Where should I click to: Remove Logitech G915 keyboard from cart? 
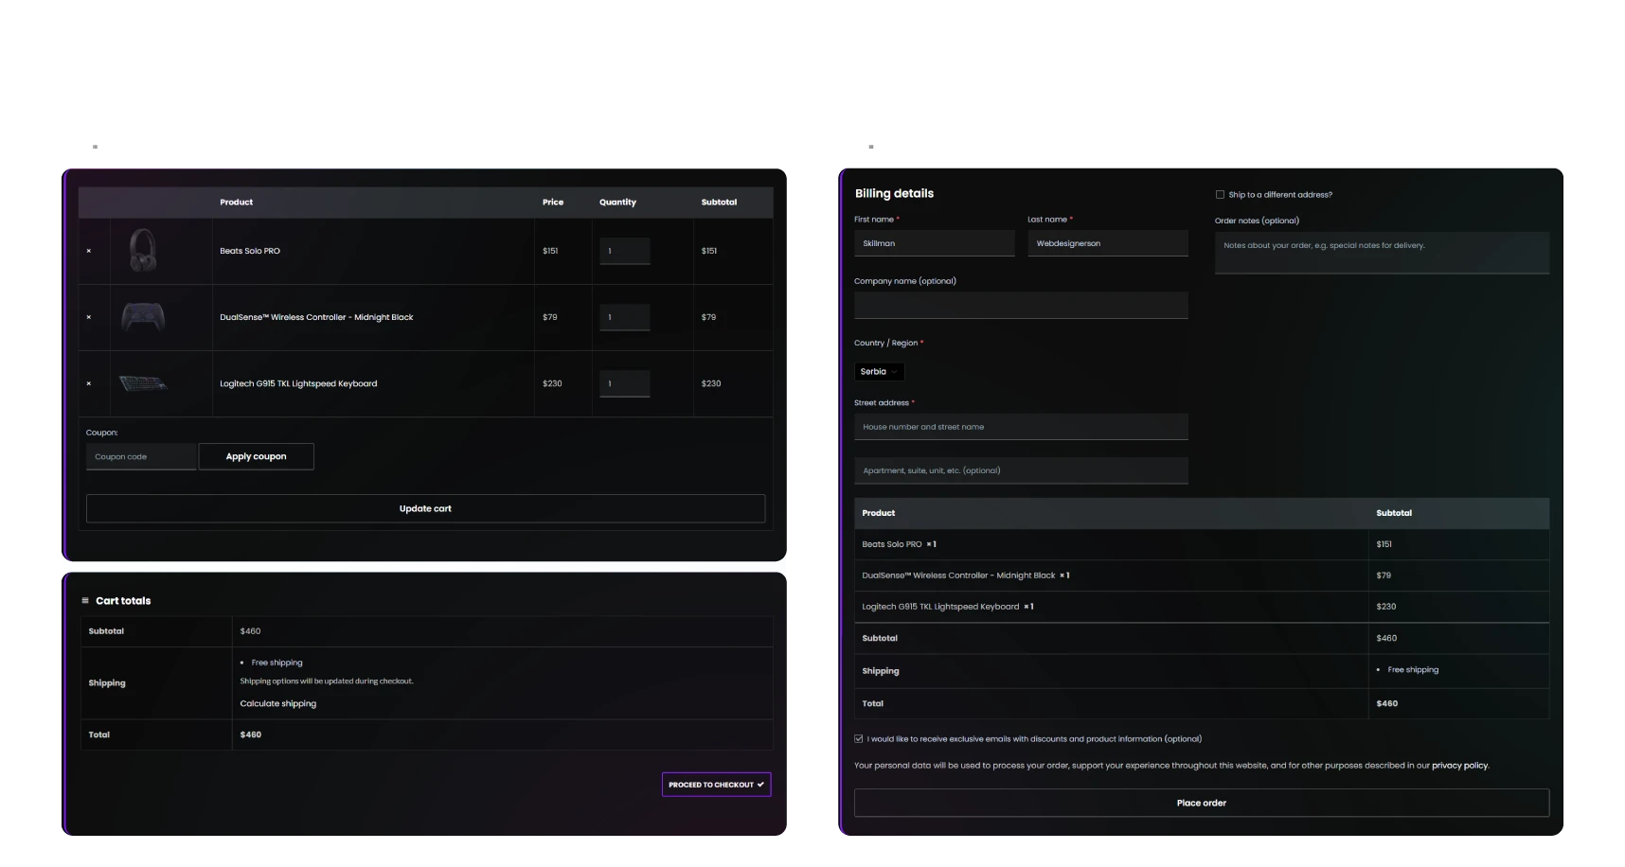pyautogui.click(x=89, y=383)
